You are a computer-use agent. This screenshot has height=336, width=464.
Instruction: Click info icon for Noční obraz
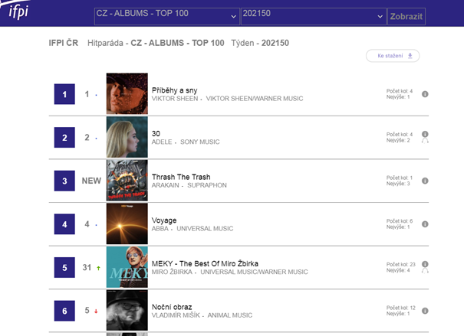click(425, 311)
